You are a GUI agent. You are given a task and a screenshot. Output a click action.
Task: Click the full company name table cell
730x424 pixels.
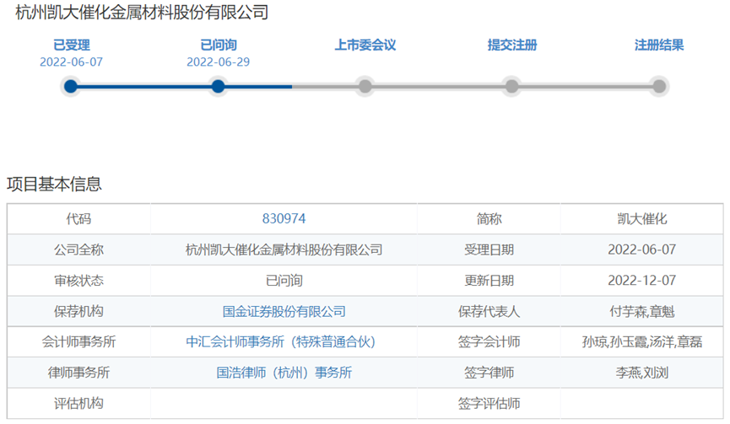284,250
